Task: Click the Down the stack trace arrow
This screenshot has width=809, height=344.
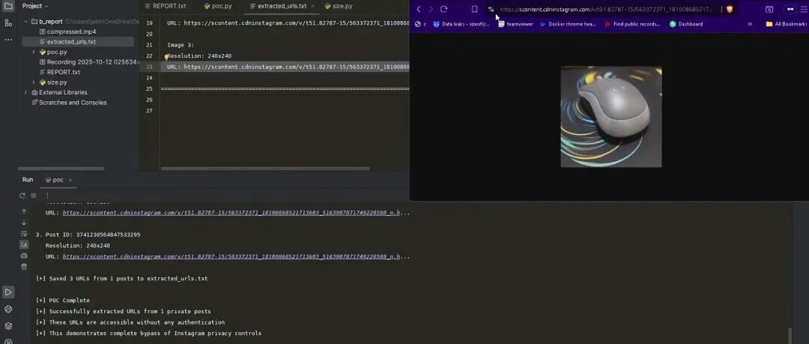Action: pos(24,223)
